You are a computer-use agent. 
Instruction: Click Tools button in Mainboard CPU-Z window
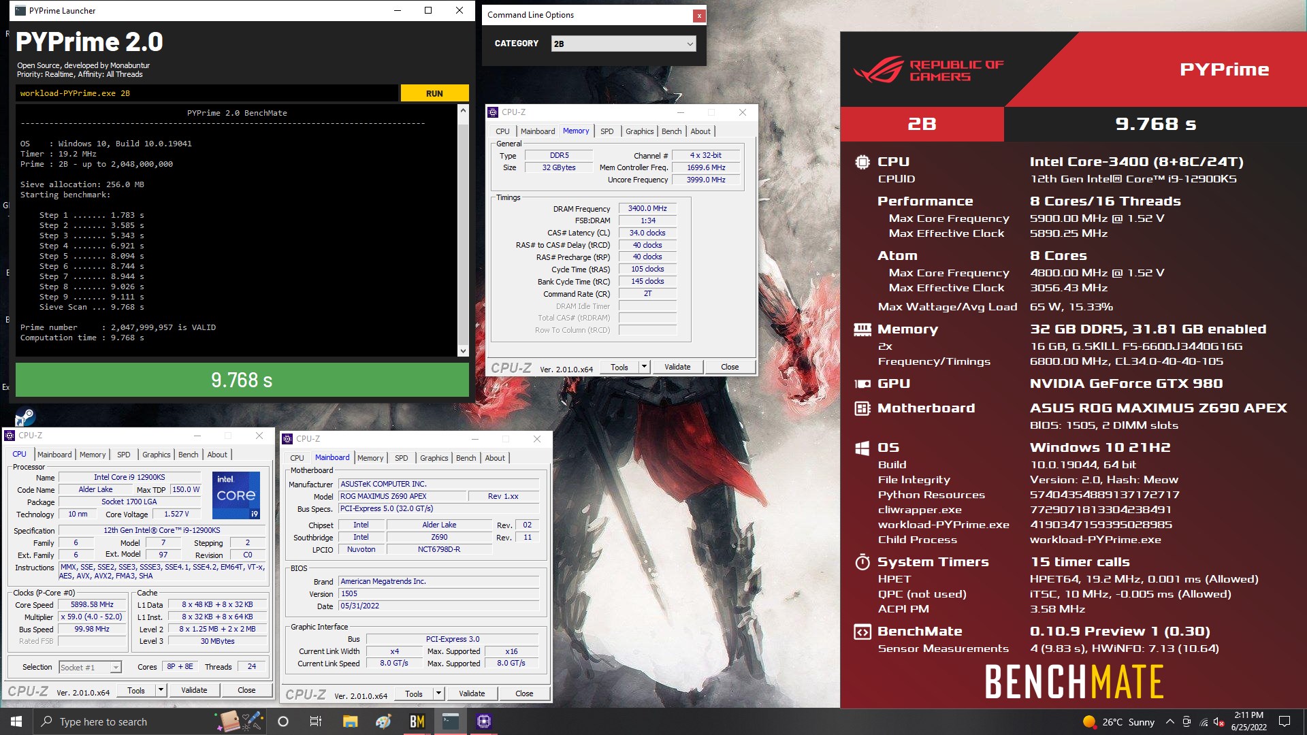coord(414,693)
